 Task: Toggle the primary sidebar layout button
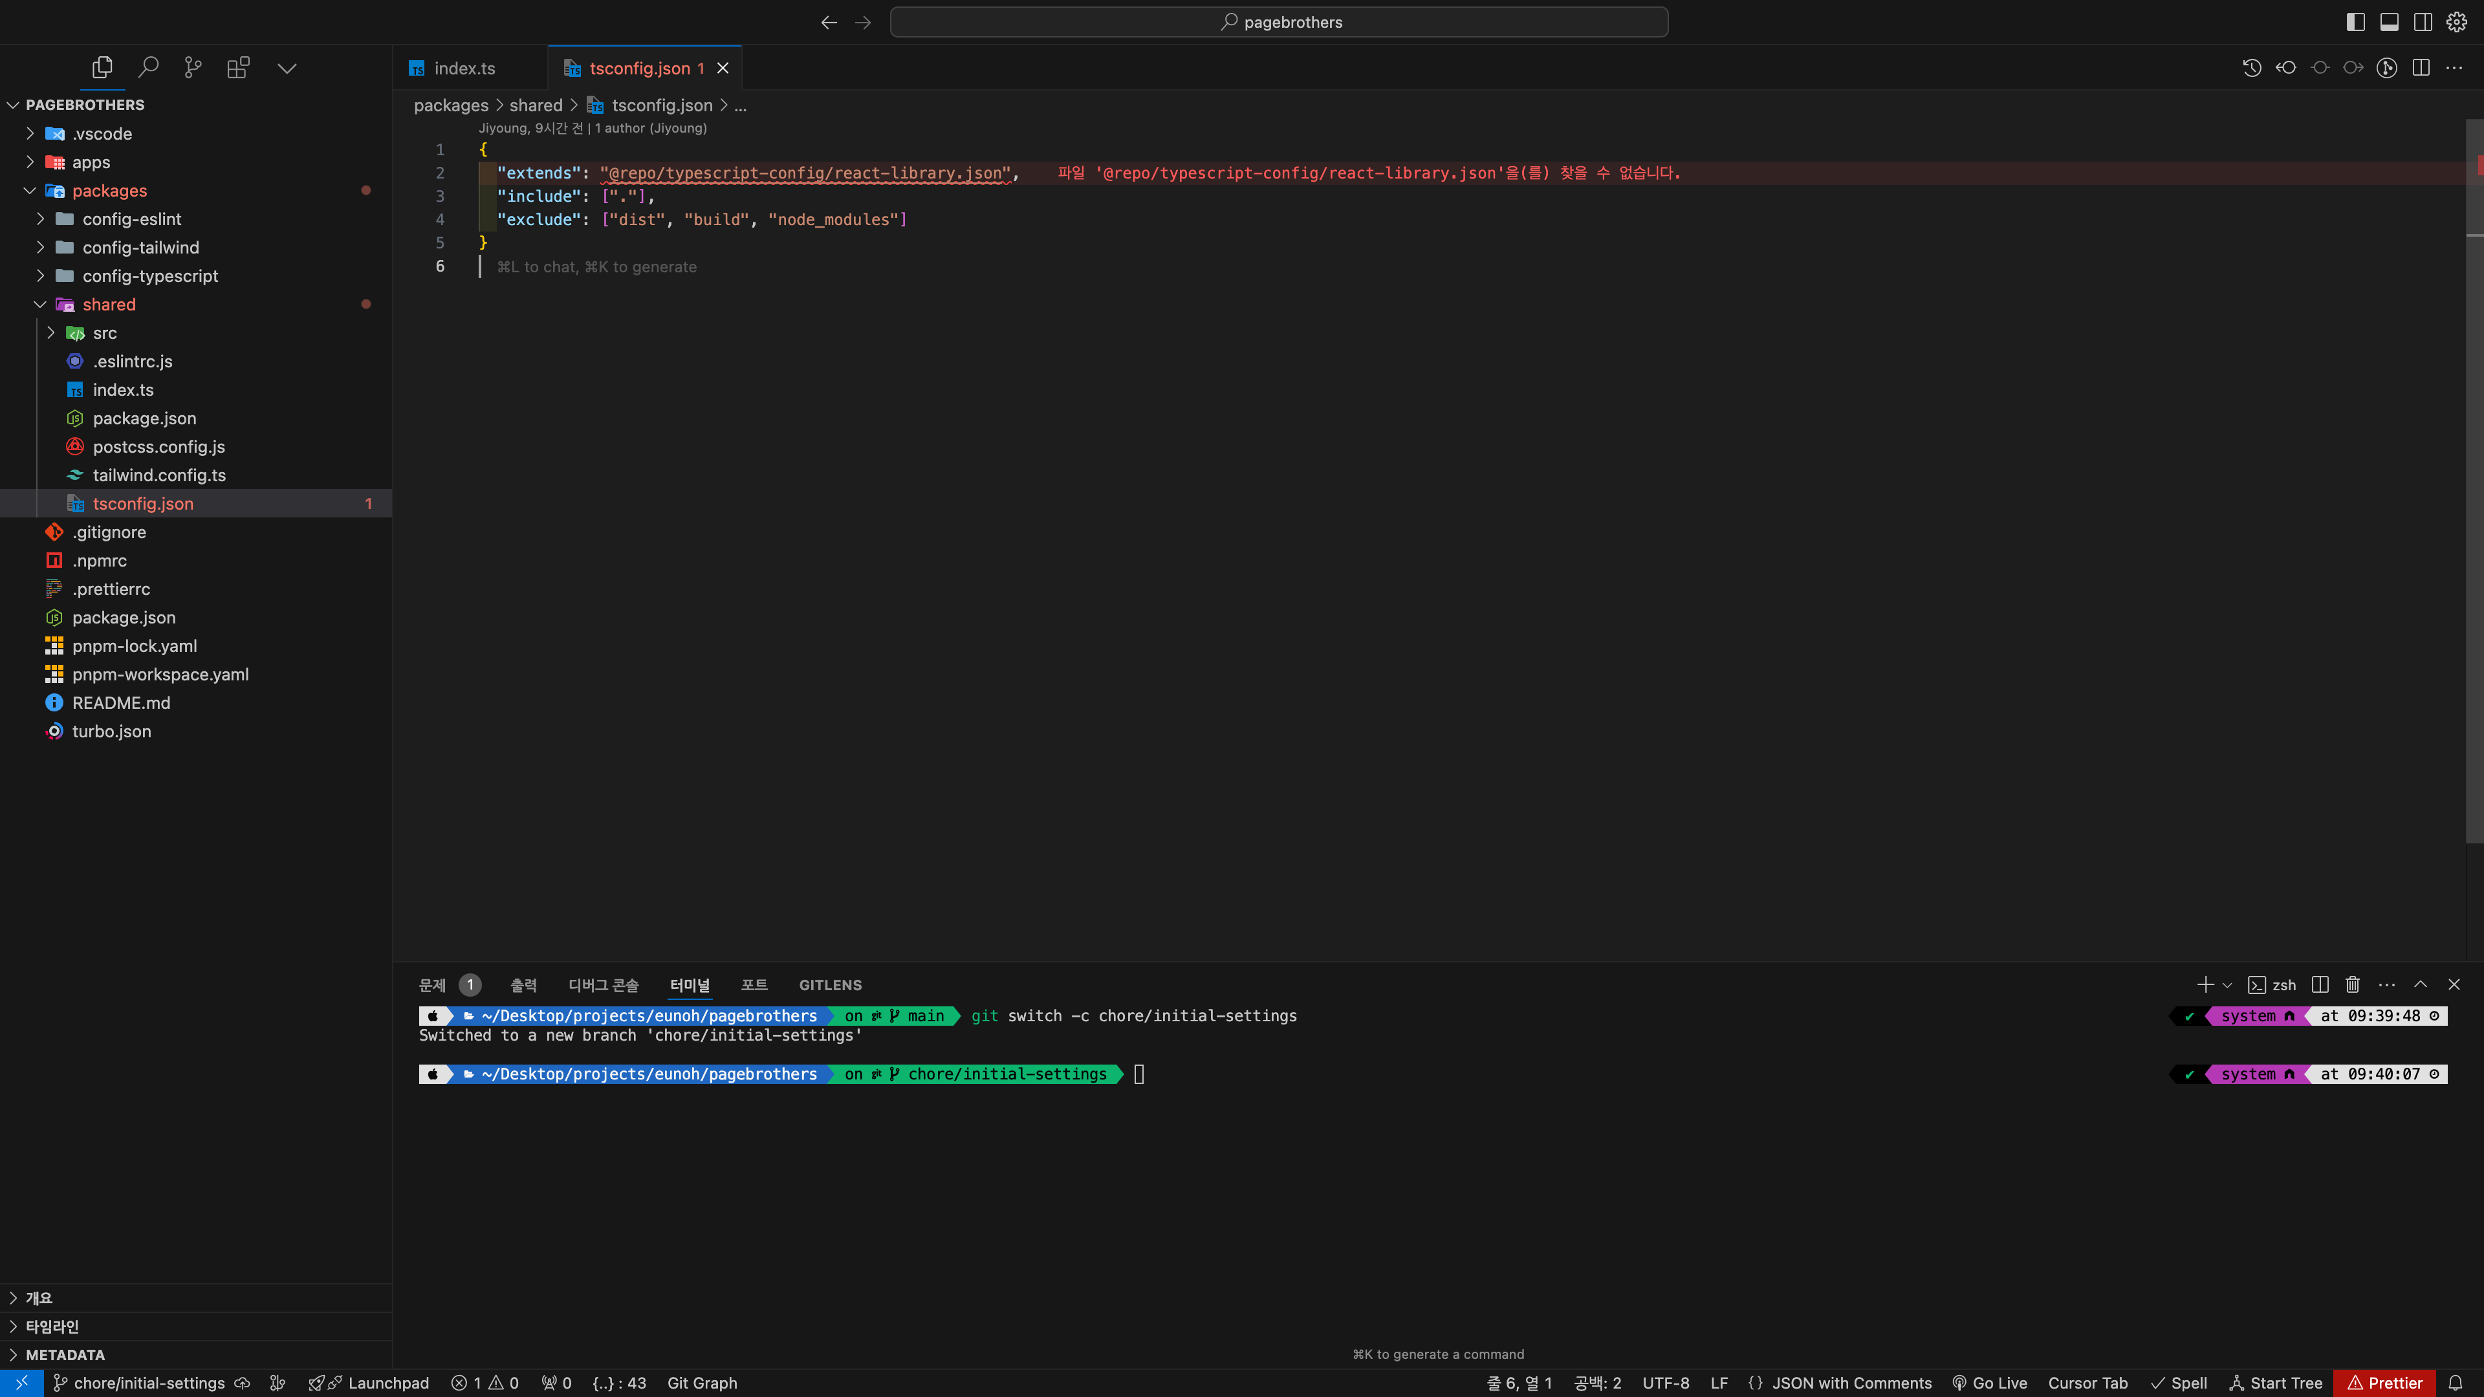pyautogui.click(x=2356, y=22)
